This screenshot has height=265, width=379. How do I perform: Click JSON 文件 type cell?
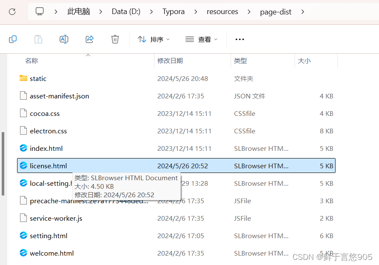249,96
